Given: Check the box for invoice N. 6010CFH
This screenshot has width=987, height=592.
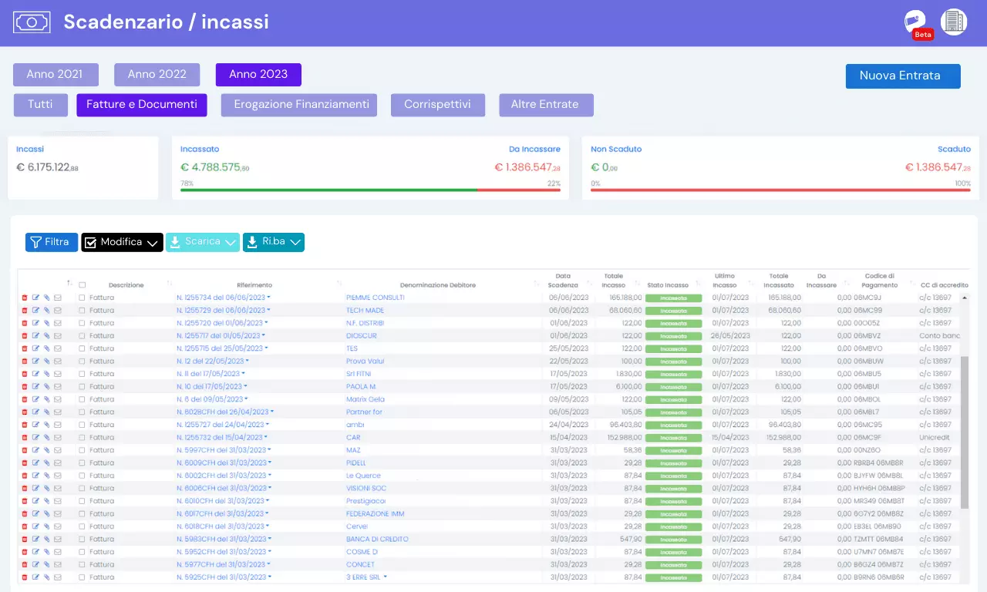Looking at the screenshot, I should (82, 501).
